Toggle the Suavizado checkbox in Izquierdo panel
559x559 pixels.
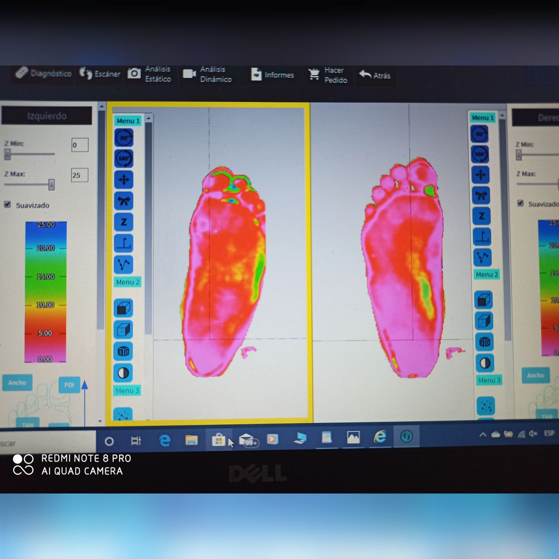pyautogui.click(x=7, y=204)
